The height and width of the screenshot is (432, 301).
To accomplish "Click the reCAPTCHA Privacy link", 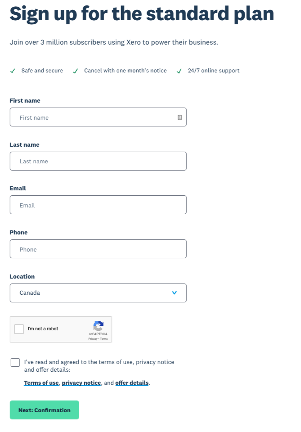I will pos(93,339).
